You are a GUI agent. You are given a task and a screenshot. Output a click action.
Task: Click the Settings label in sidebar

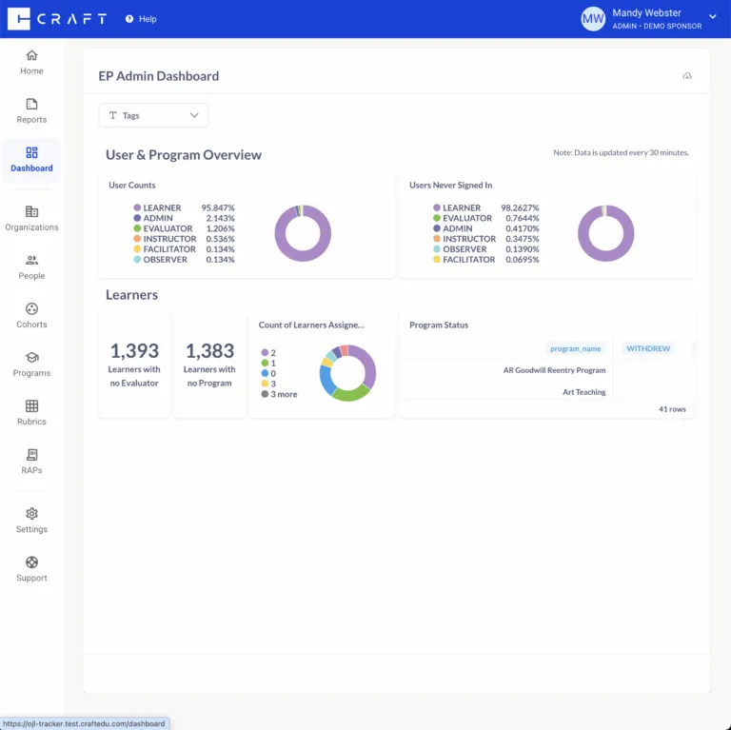31,529
